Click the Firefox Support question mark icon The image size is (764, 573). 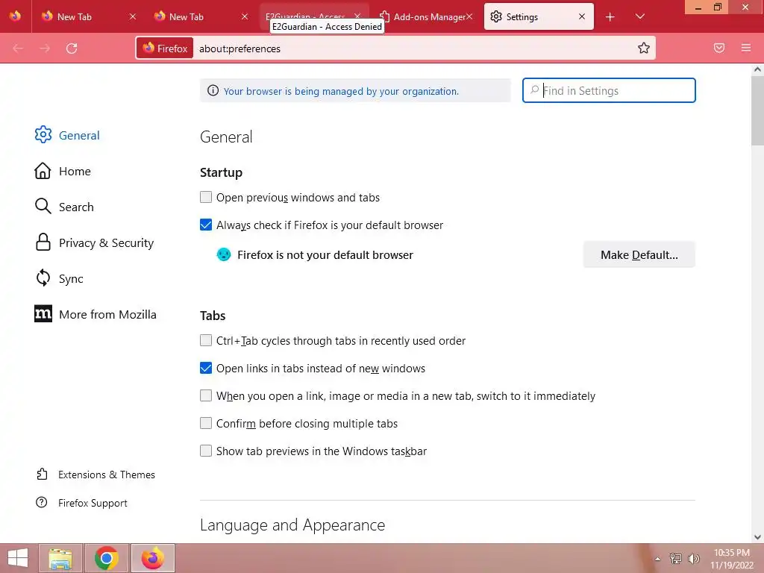click(42, 502)
